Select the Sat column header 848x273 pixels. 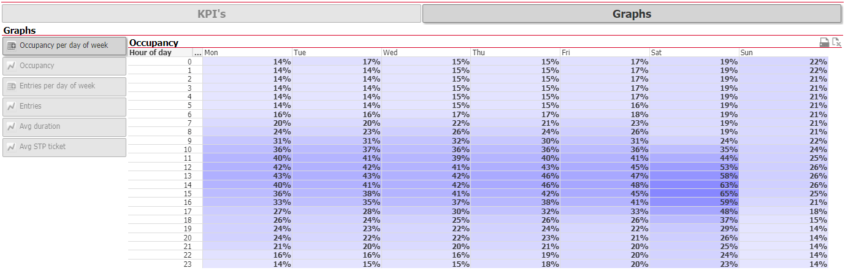click(695, 53)
